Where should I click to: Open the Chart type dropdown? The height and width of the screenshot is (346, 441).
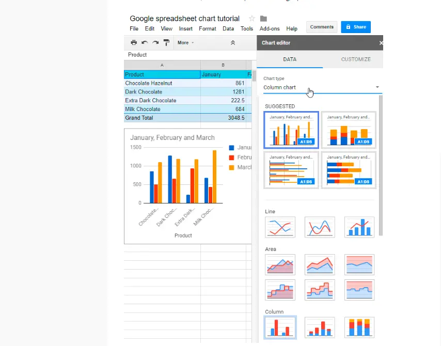pos(322,87)
